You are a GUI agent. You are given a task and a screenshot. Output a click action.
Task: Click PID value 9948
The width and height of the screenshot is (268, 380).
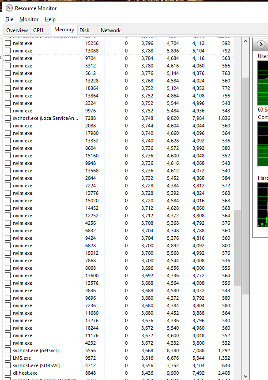coord(91,163)
